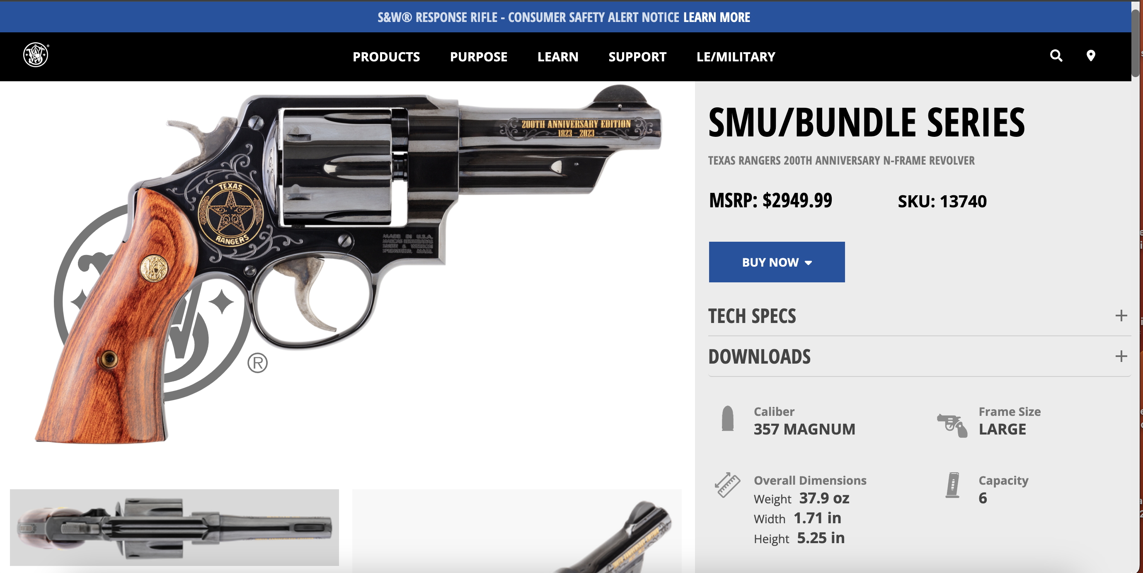Open the Support menu
This screenshot has width=1143, height=573.
[x=637, y=57]
